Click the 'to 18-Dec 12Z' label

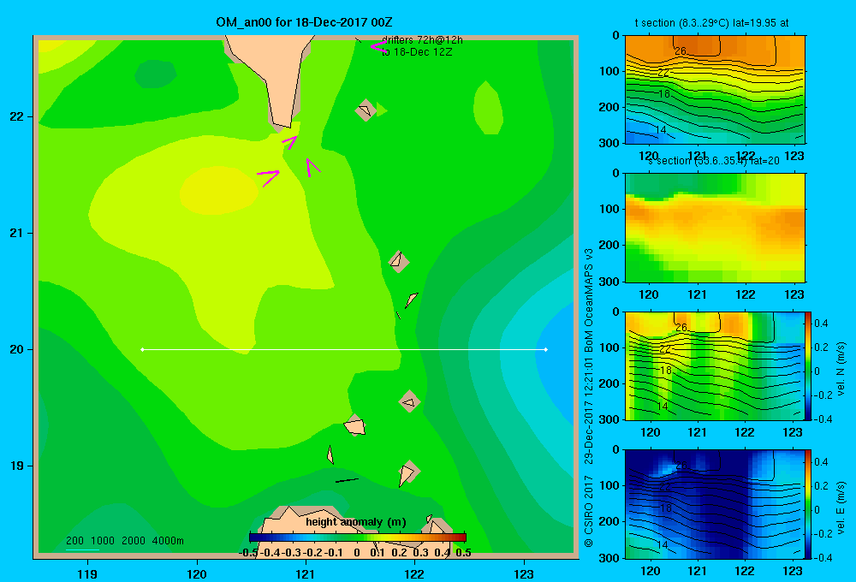point(417,52)
